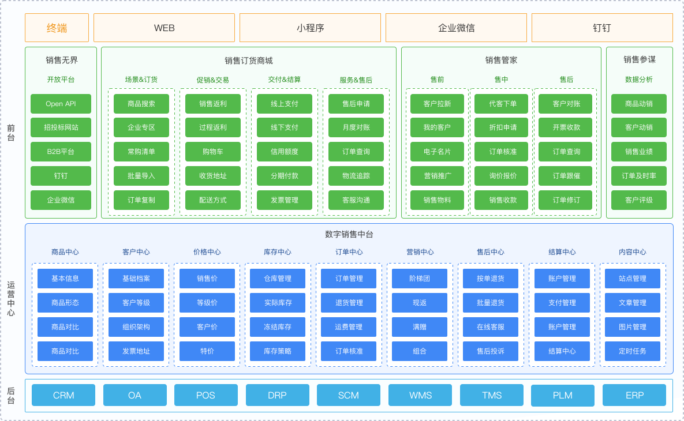
Task: Click the 阶梯团 marketing block
Action: 420,279
